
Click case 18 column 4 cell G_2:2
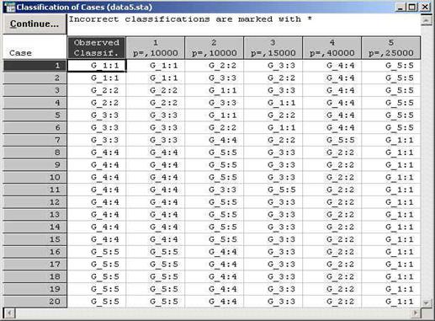point(332,276)
